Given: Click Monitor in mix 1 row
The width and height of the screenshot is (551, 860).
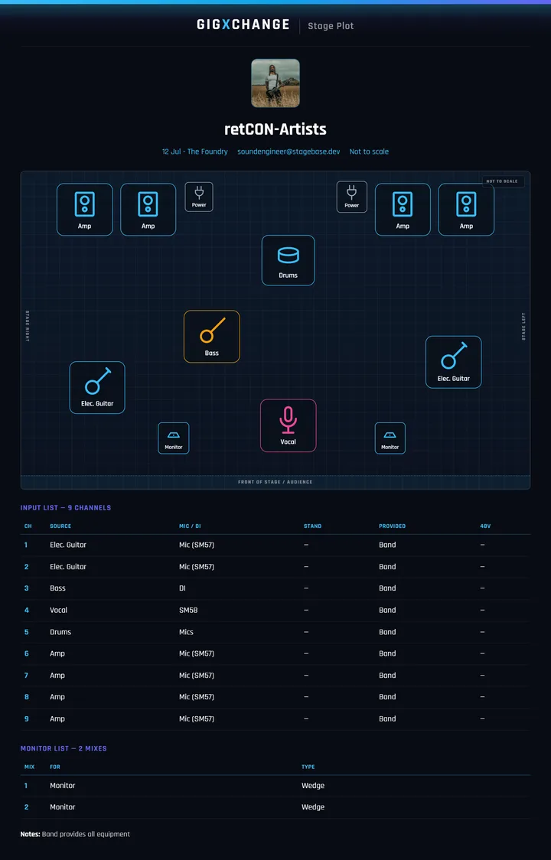Looking at the screenshot, I should 63,786.
